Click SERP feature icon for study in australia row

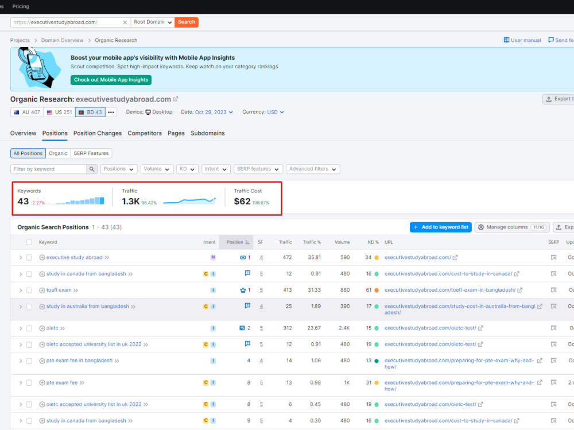tap(247, 306)
